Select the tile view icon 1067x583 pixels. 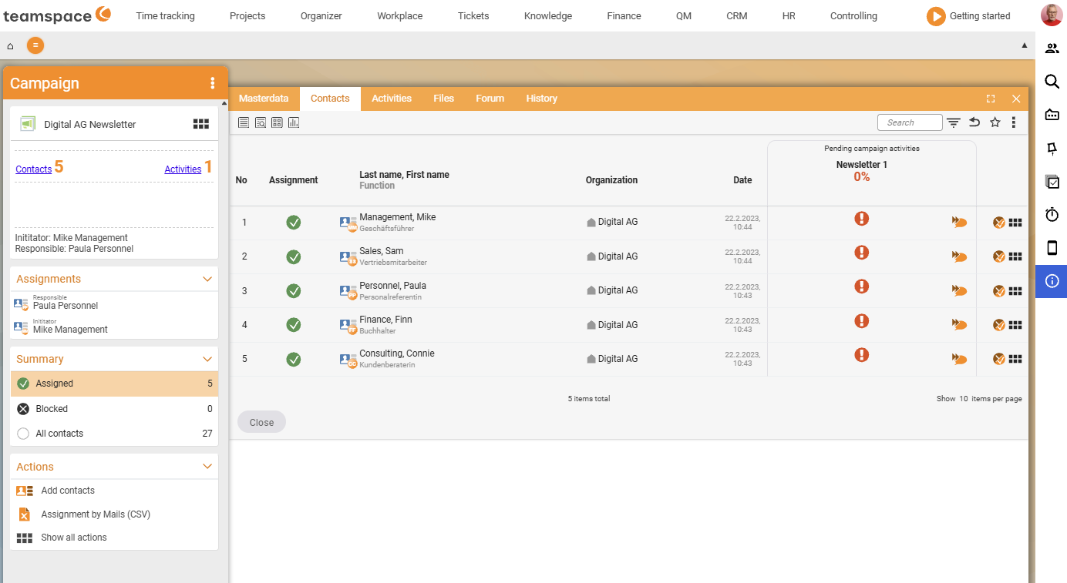tap(277, 122)
